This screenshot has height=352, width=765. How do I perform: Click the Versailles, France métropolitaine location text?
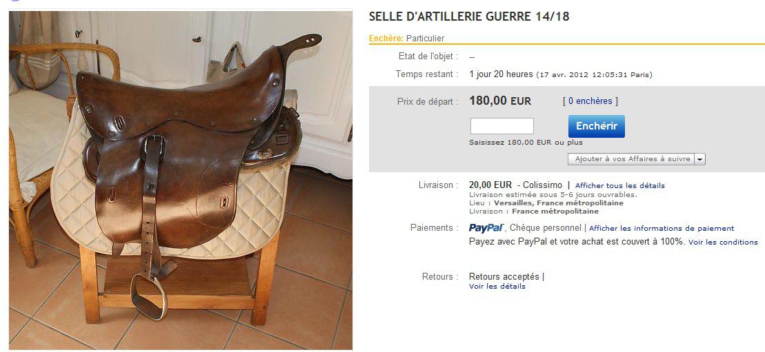[559, 203]
